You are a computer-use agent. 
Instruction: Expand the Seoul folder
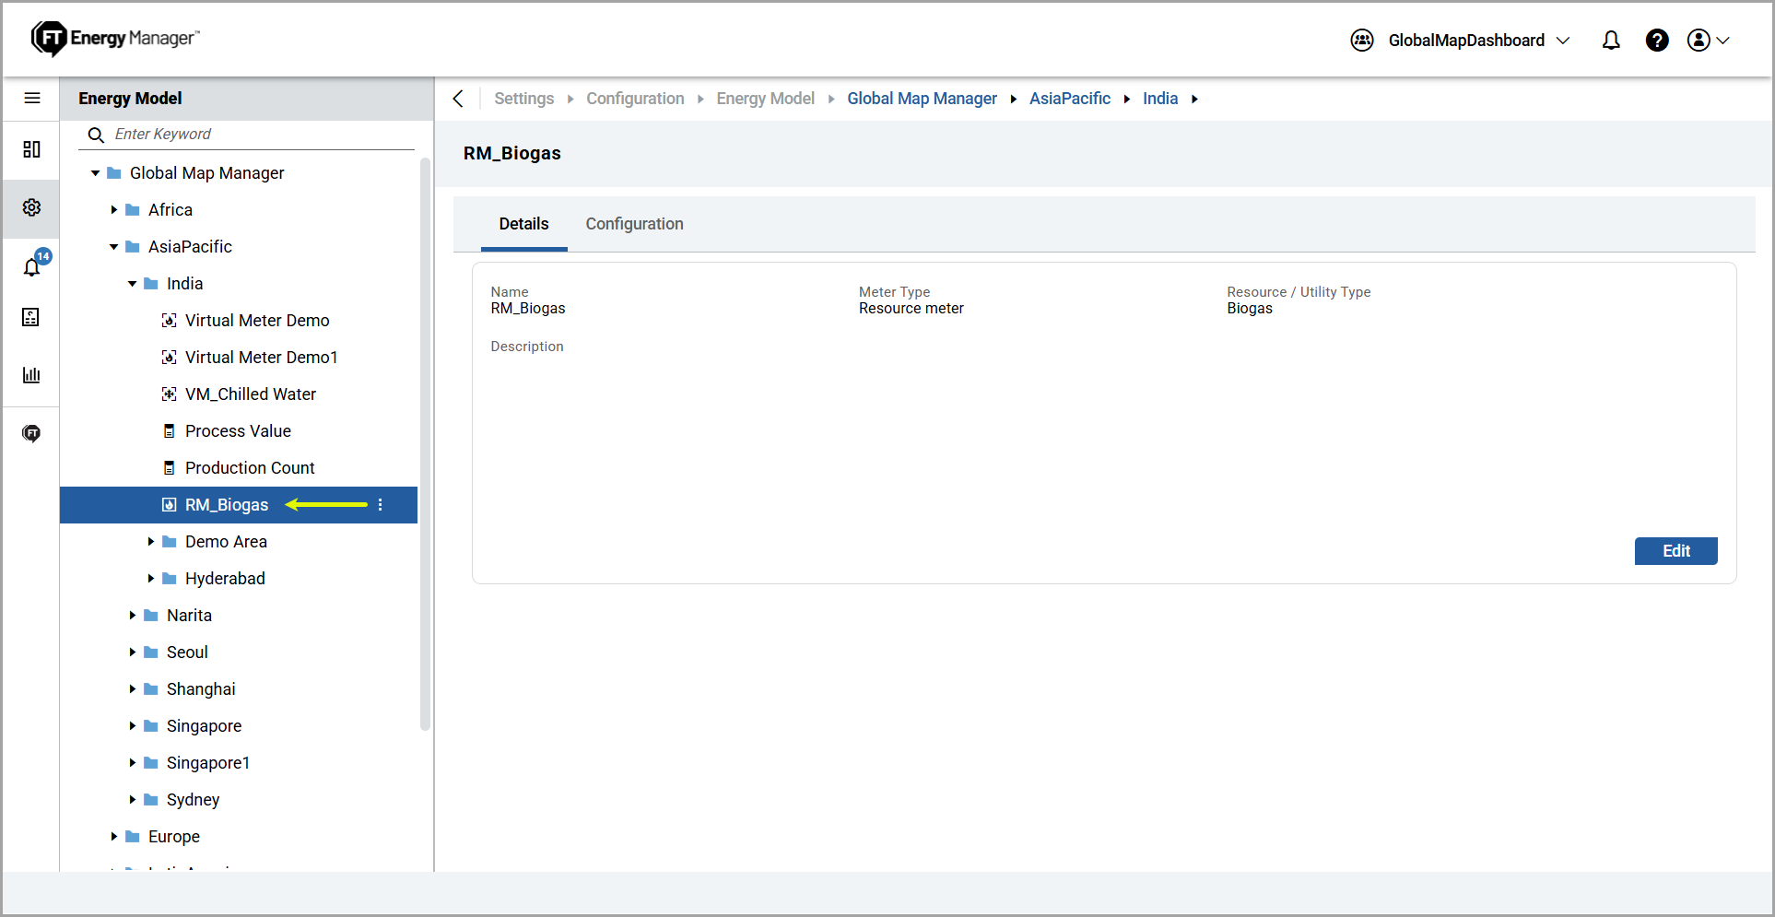click(x=132, y=652)
